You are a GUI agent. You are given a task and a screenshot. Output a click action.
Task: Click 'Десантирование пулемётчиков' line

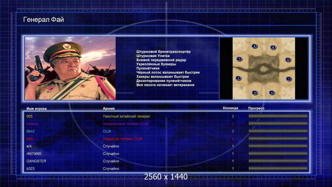pos(164,81)
